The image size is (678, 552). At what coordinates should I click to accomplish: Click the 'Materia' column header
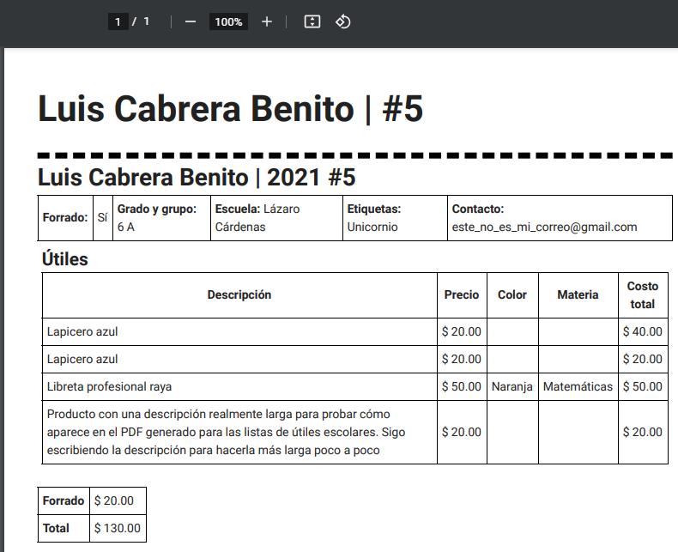tap(578, 295)
